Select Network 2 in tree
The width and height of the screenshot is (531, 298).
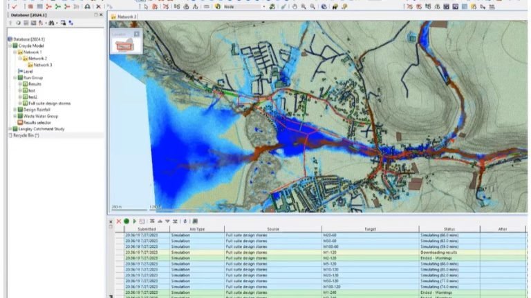[37, 59]
